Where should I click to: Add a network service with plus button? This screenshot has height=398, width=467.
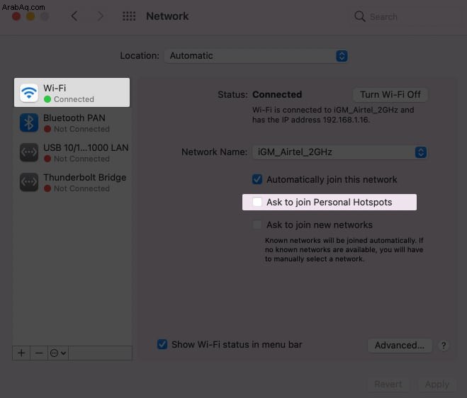point(21,353)
